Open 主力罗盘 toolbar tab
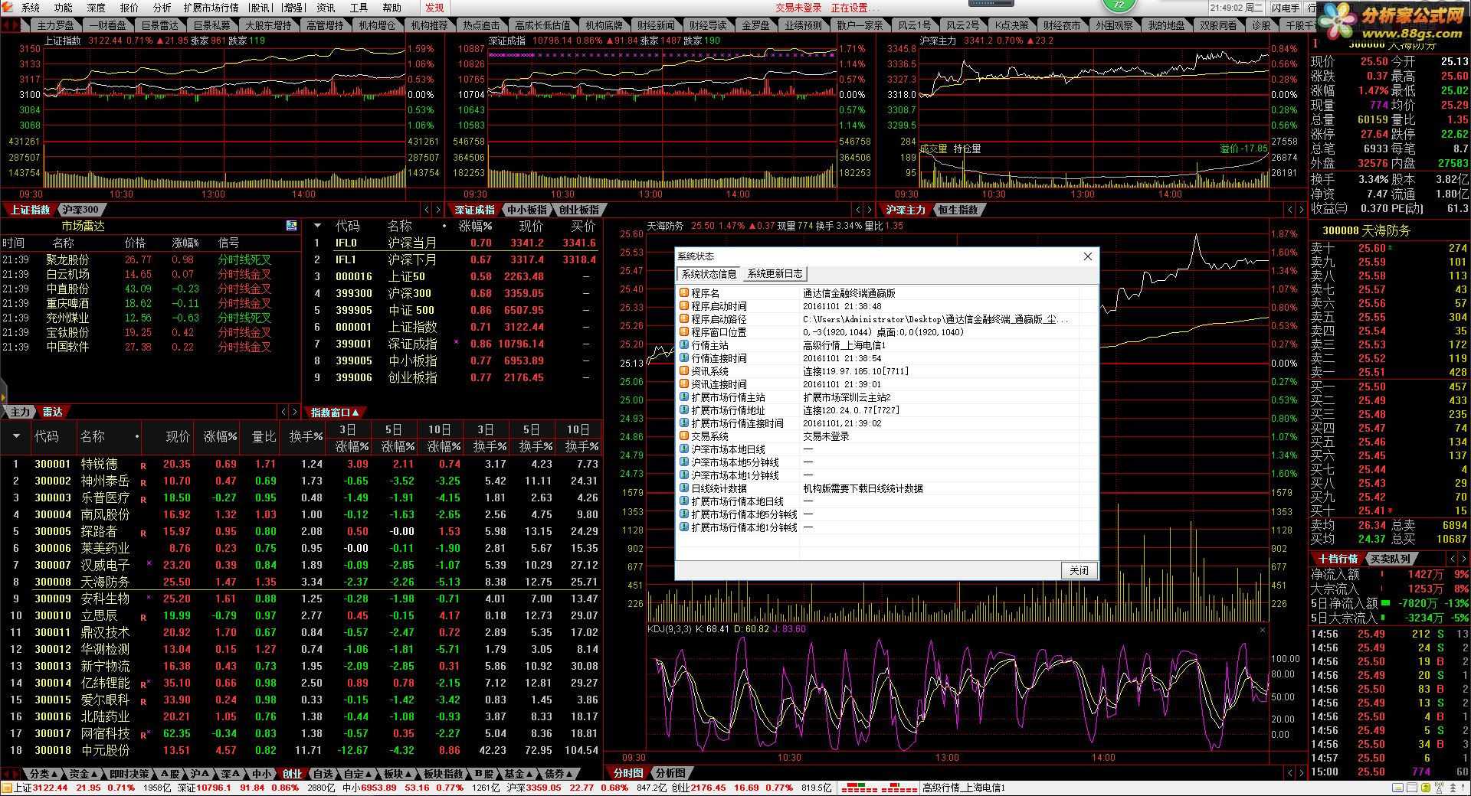 point(56,25)
